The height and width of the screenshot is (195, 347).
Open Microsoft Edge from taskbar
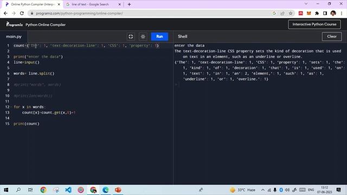(106, 190)
